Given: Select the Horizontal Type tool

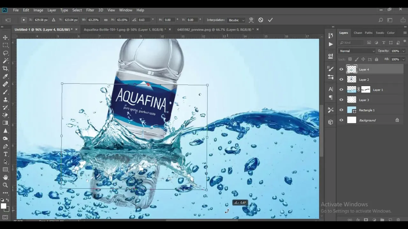Looking at the screenshot, I should pyautogui.click(x=5, y=154).
